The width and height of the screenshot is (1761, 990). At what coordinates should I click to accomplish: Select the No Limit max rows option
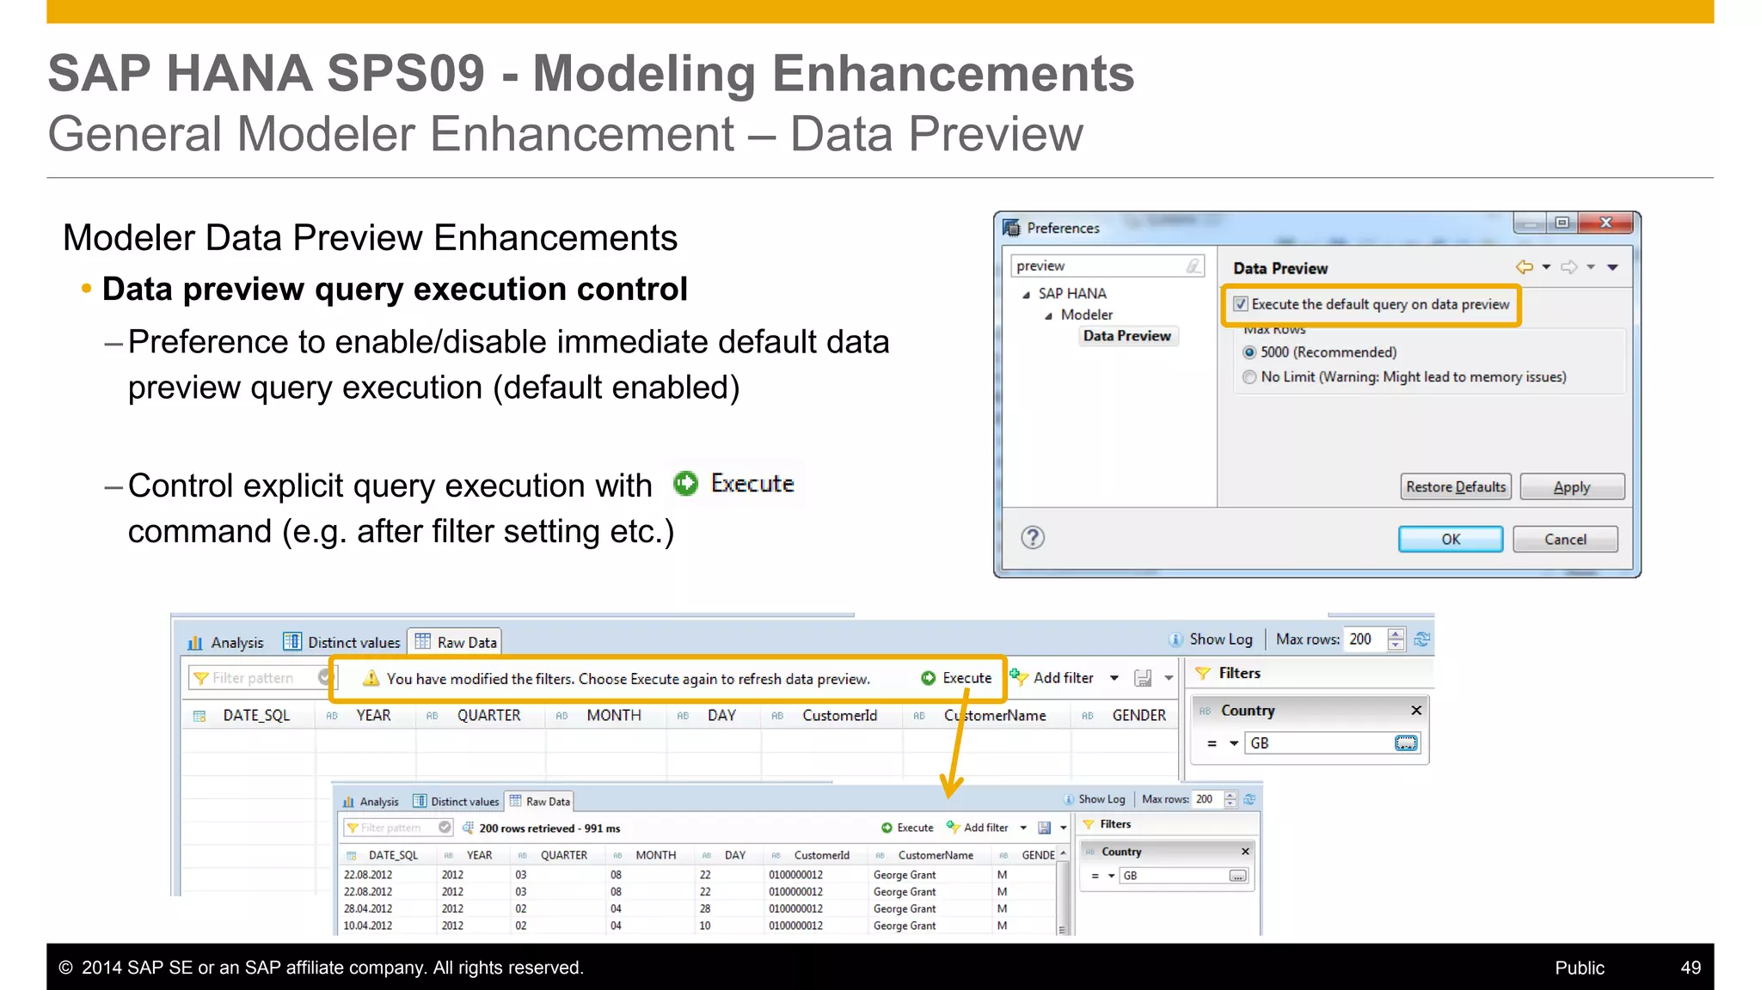[x=1249, y=377]
